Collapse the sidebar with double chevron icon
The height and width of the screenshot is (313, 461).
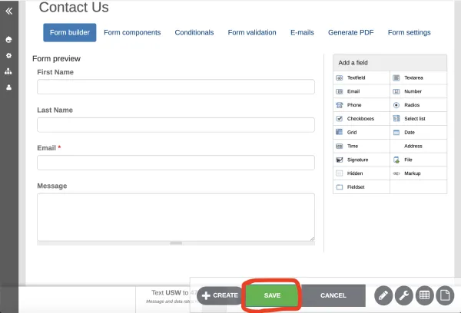8,12
